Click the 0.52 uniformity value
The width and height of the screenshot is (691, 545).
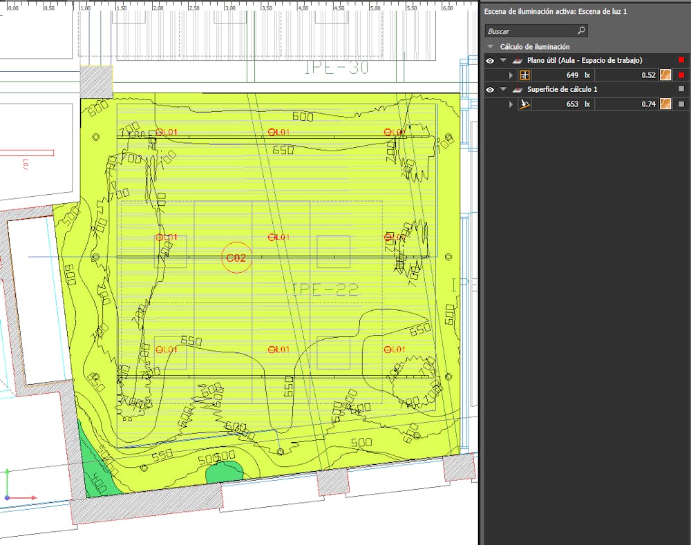(647, 75)
